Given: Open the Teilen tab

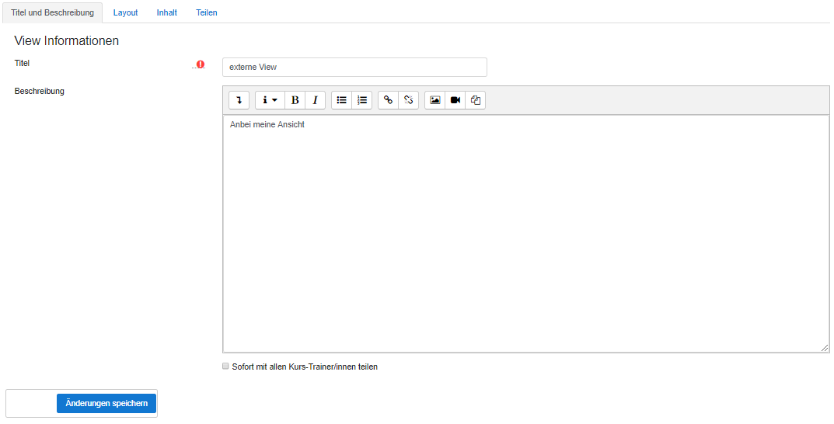Looking at the screenshot, I should pos(207,12).
